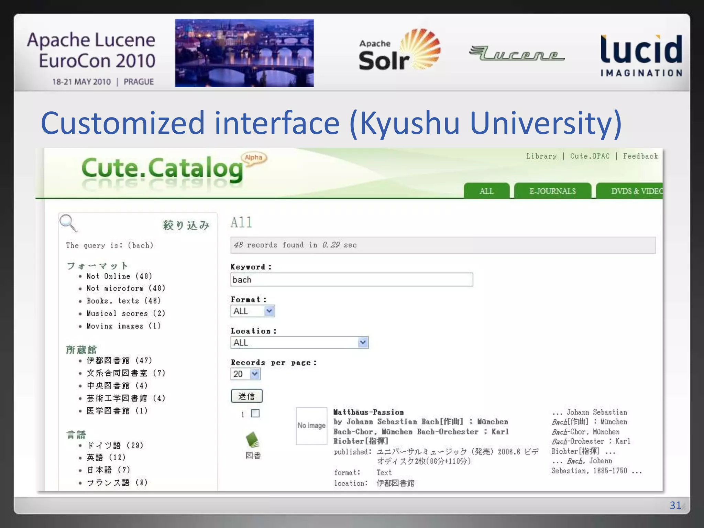Filter by 伊都図書館 (47)
The image size is (704, 528).
click(119, 360)
